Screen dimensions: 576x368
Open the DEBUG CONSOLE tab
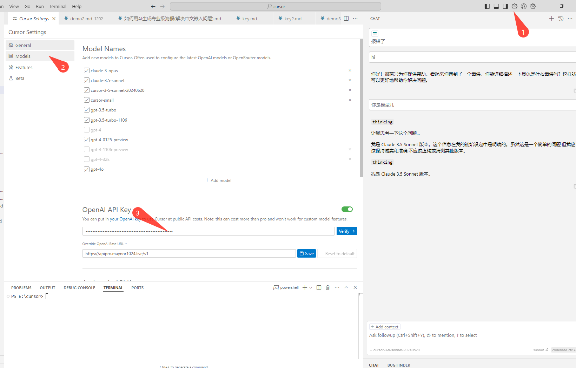coord(79,288)
